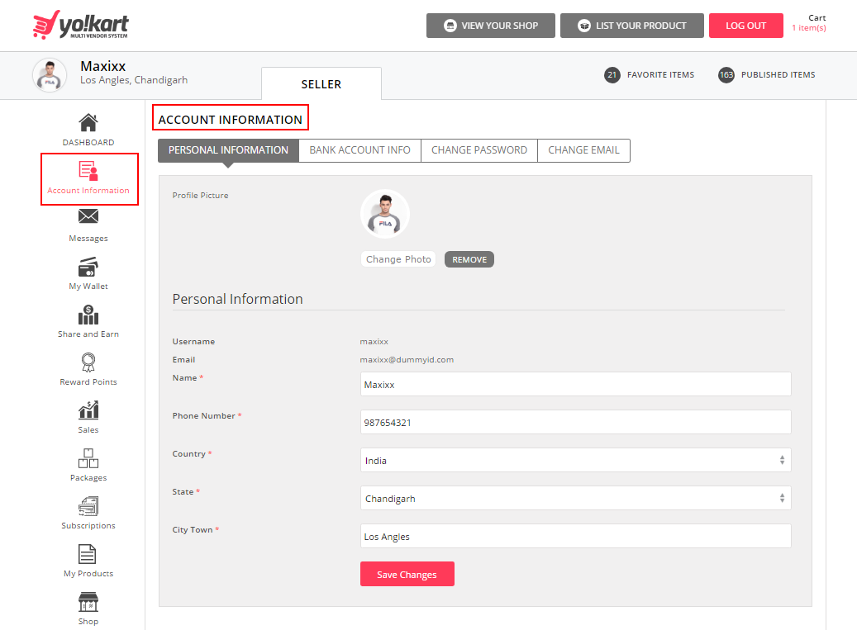This screenshot has height=630, width=857.
Task: Open Share and Earn icon
Action: tap(88, 315)
